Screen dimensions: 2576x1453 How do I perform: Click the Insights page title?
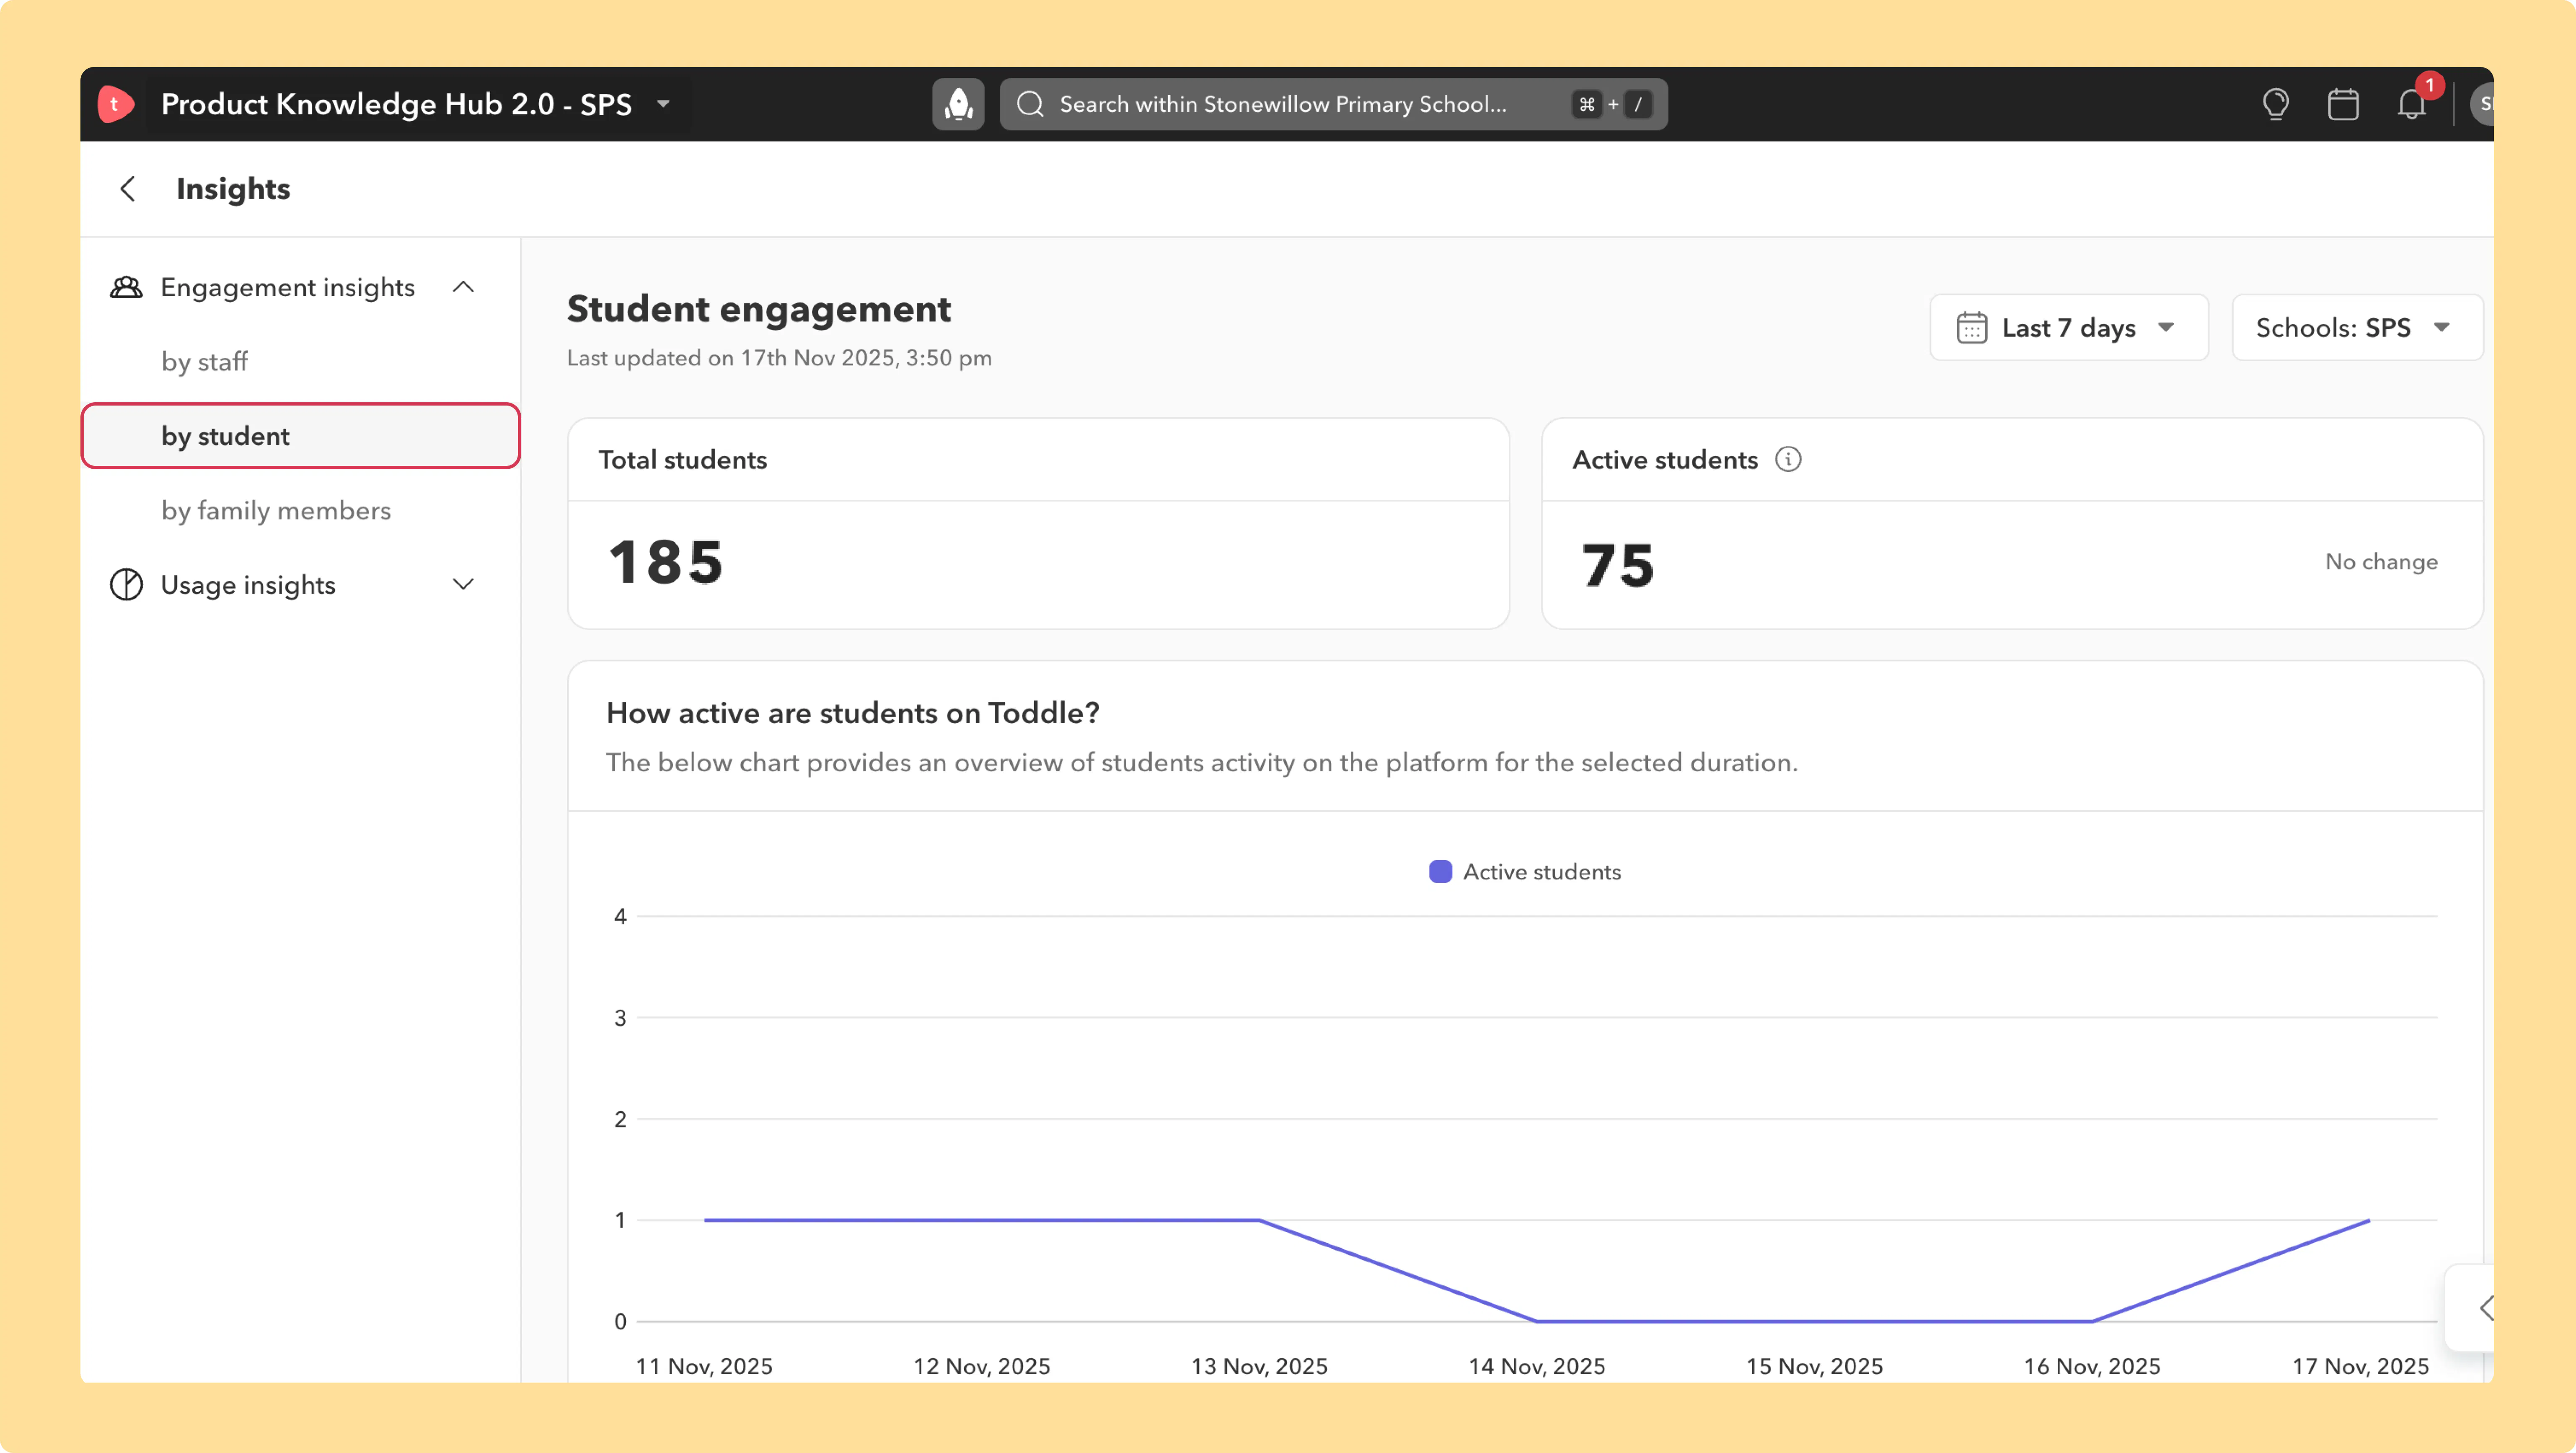pyautogui.click(x=233, y=189)
